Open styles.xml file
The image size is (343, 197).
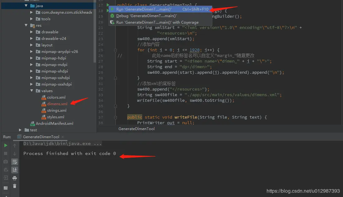tap(53, 117)
